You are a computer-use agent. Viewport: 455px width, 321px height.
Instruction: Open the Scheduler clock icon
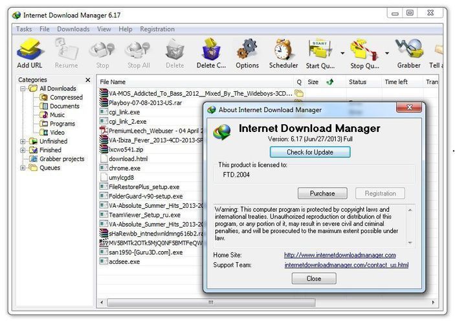coord(283,49)
